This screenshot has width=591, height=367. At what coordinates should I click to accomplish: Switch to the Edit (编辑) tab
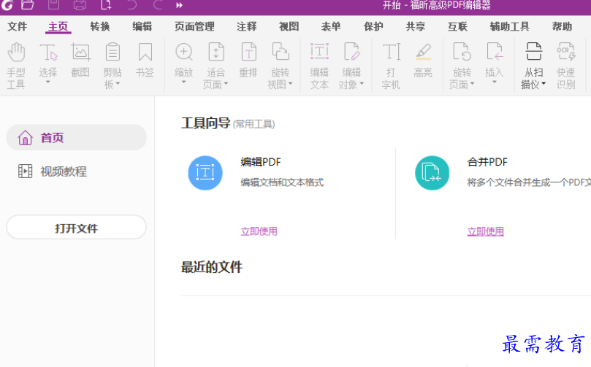click(x=142, y=26)
